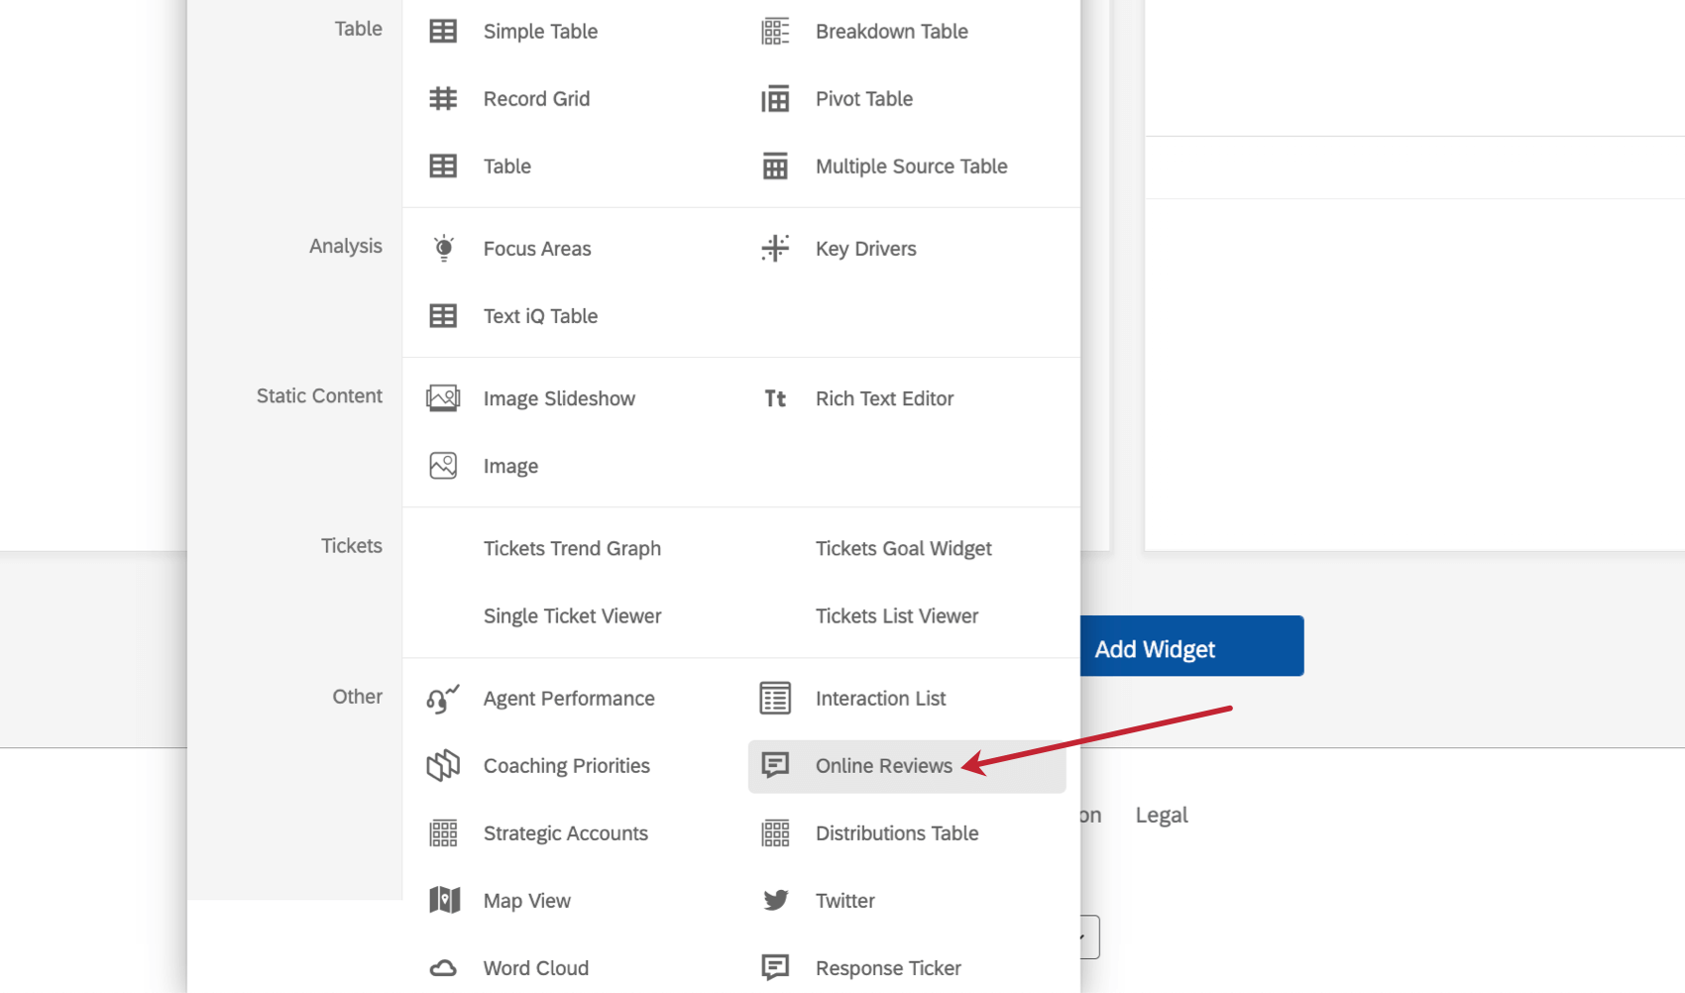Open the Legal link in the footer

click(x=1161, y=814)
